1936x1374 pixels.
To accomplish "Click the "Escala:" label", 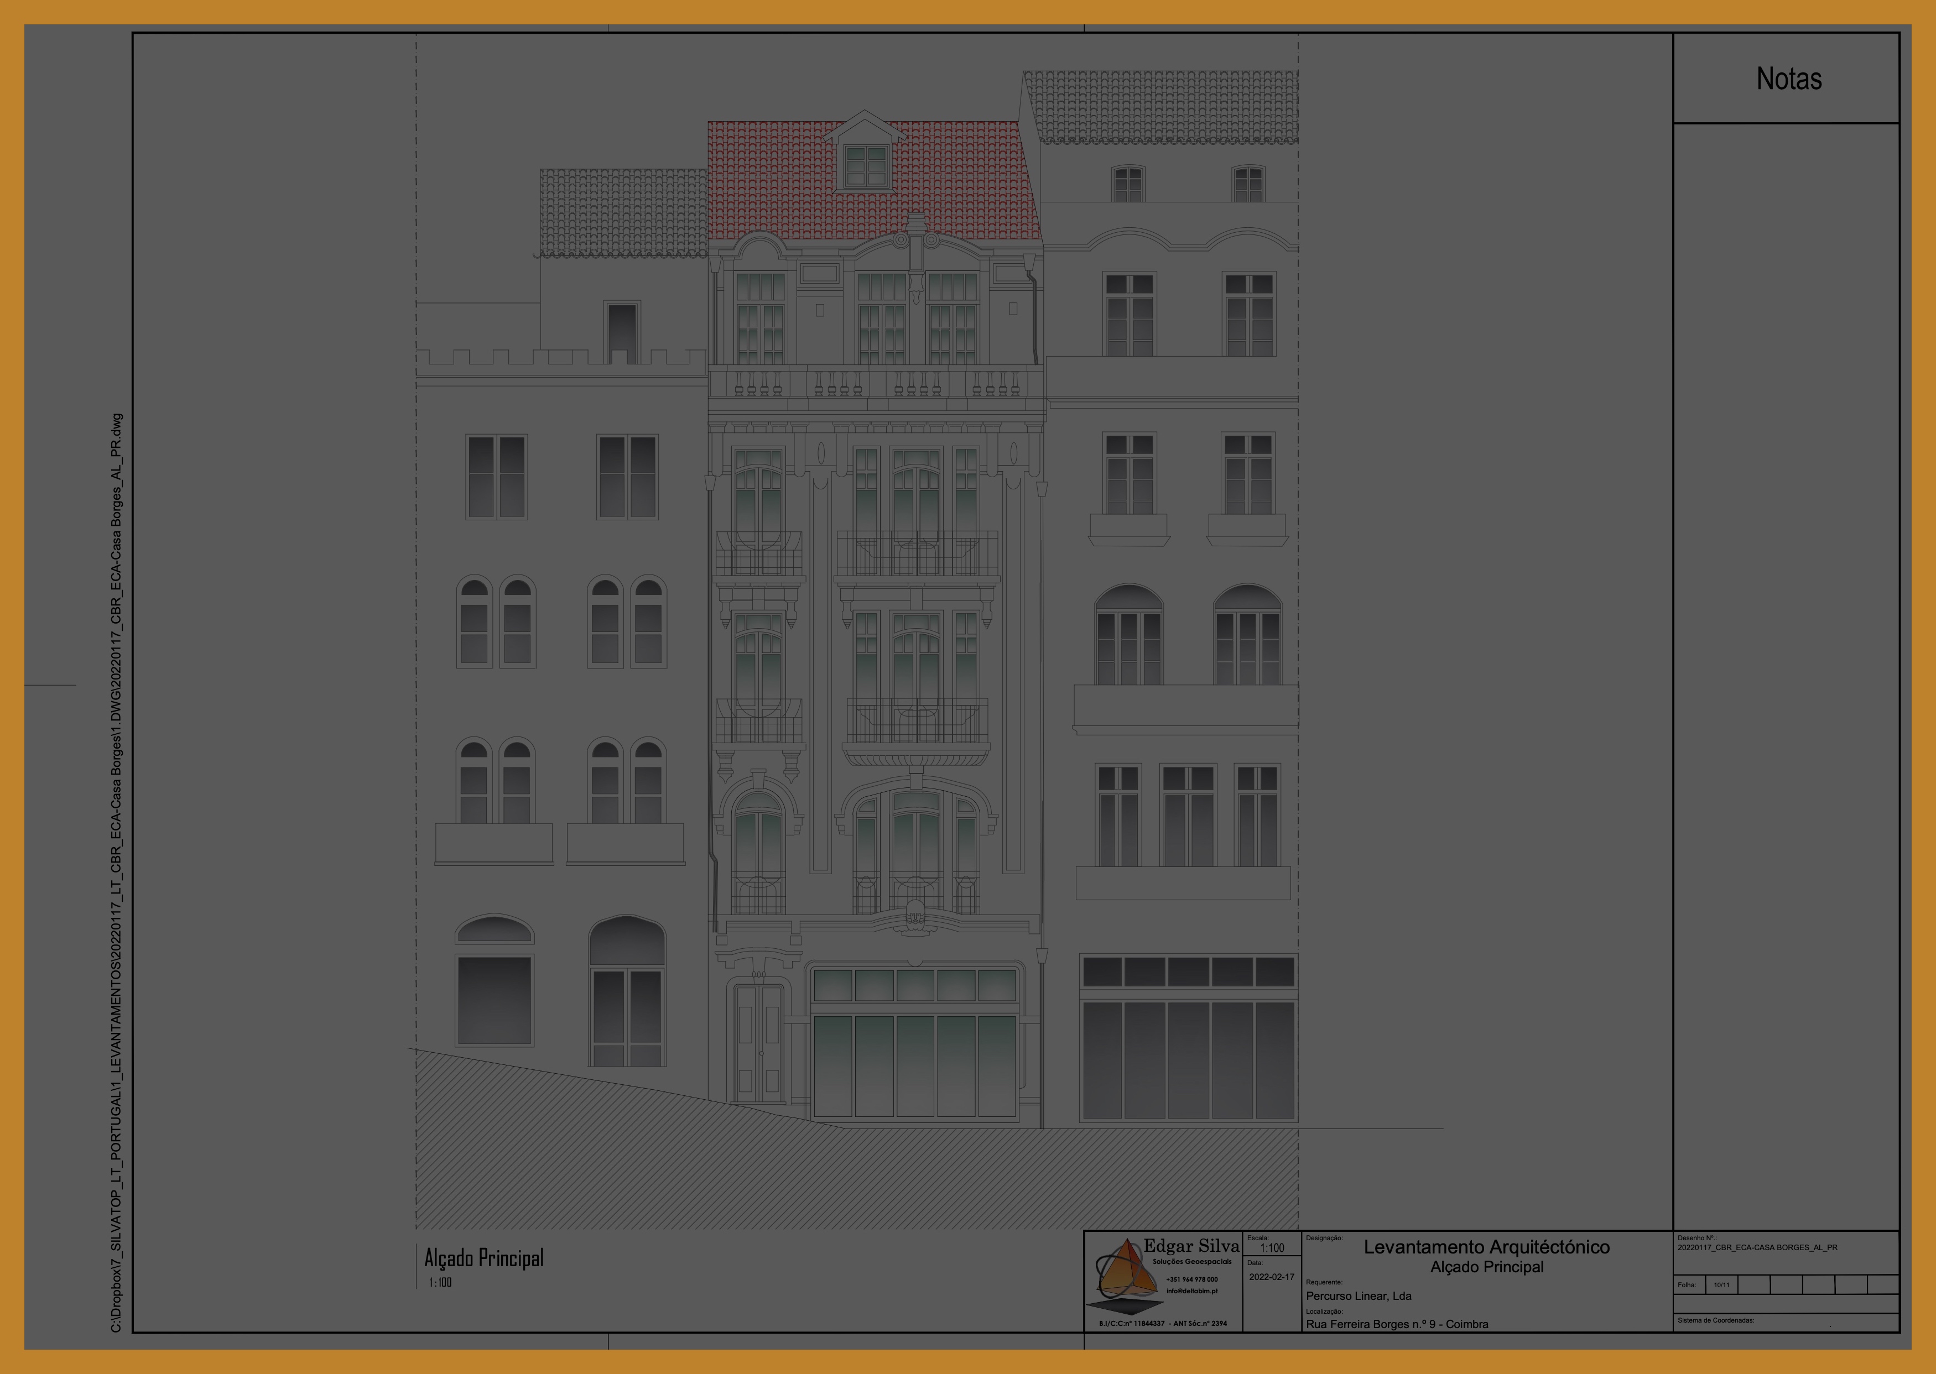I will pos(1258,1238).
